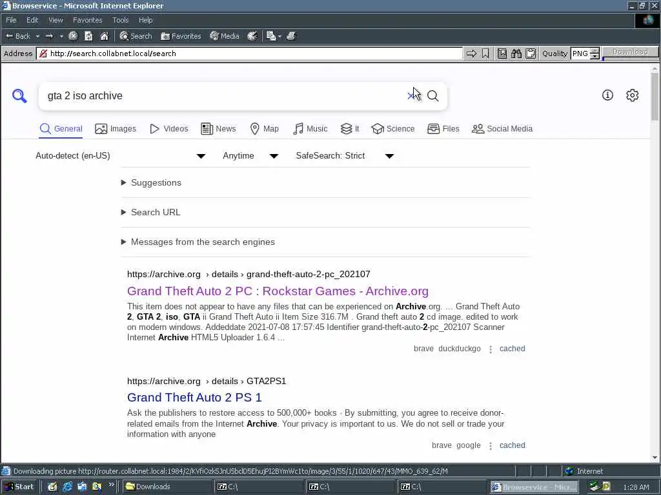Switch to the It tab
Screen dimensions: 661x495
tap(350, 129)
